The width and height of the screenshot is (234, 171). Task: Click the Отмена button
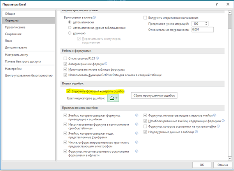(x=223, y=165)
